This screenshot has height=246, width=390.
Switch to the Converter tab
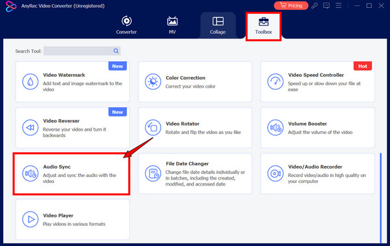(126, 25)
